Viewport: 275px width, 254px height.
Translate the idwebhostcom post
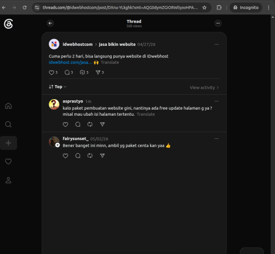tap(110, 62)
